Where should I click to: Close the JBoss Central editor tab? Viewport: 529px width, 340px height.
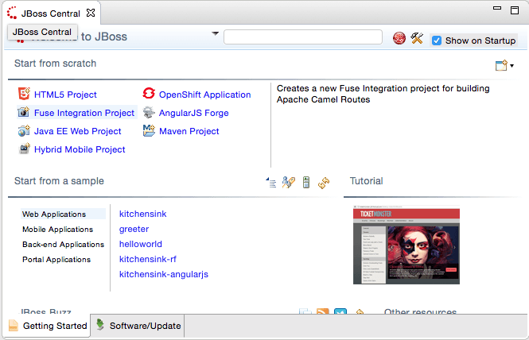91,14
